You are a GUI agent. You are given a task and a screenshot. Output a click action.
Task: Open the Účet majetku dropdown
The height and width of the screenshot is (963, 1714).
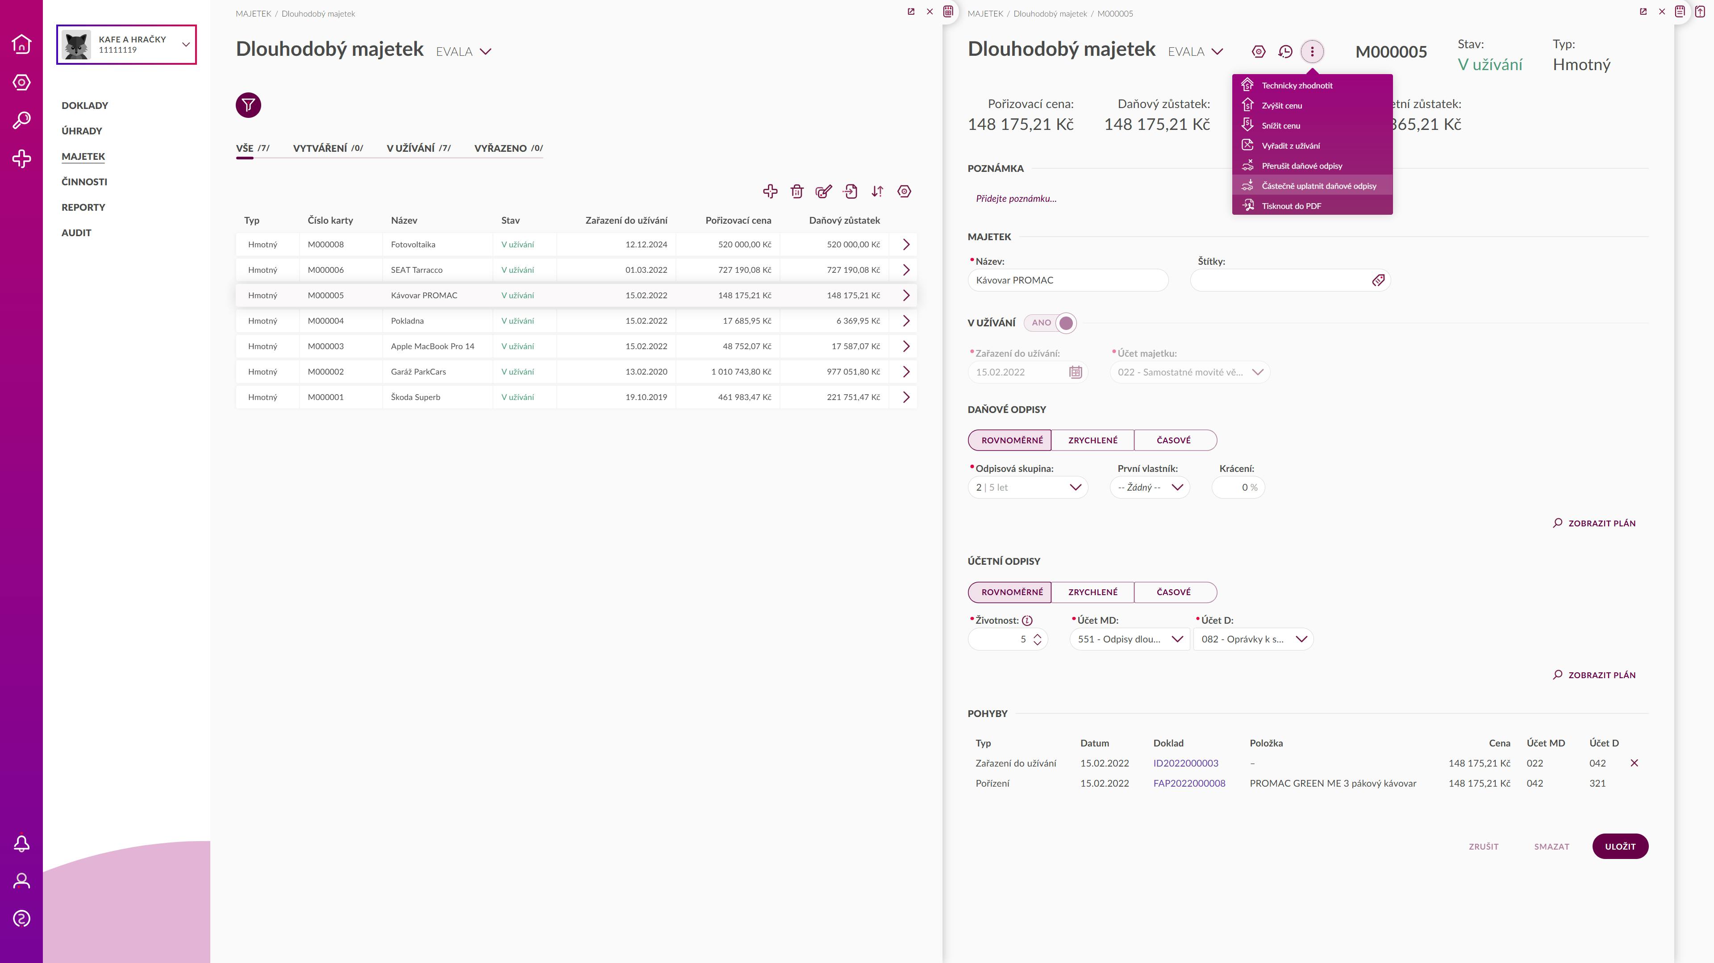pyautogui.click(x=1190, y=372)
